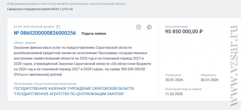Click the local time information notice

[66, 4]
